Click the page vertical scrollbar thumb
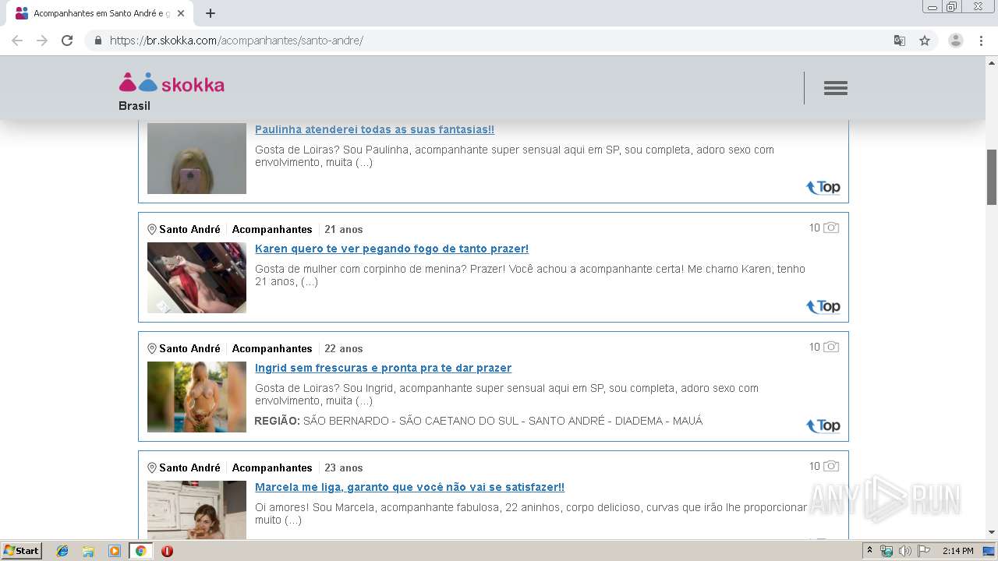998x561 pixels. 992,177
